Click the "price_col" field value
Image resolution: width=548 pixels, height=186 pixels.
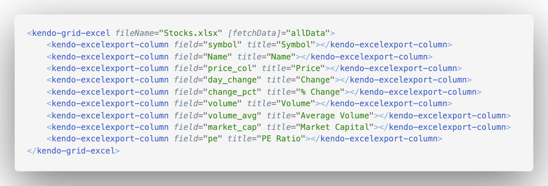(230, 68)
